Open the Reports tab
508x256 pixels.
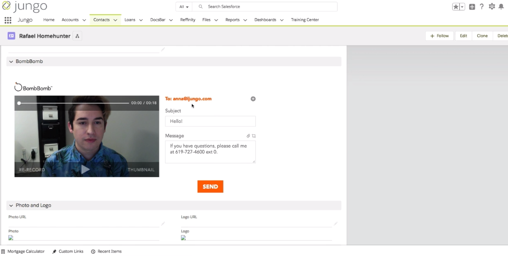232,20
